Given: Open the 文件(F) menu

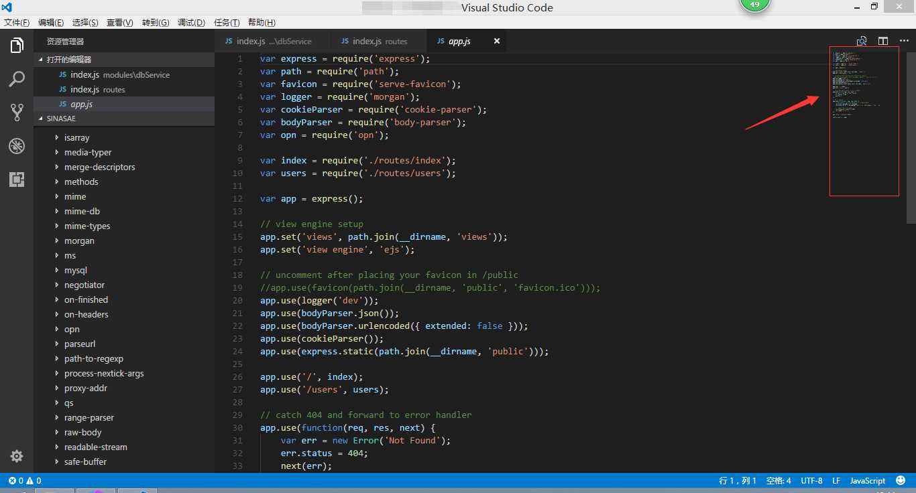Looking at the screenshot, I should pos(17,22).
